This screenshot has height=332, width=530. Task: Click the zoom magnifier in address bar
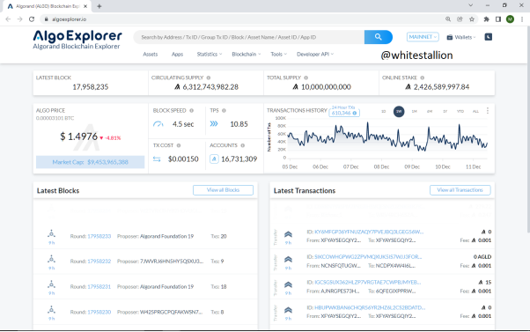pos(448,19)
